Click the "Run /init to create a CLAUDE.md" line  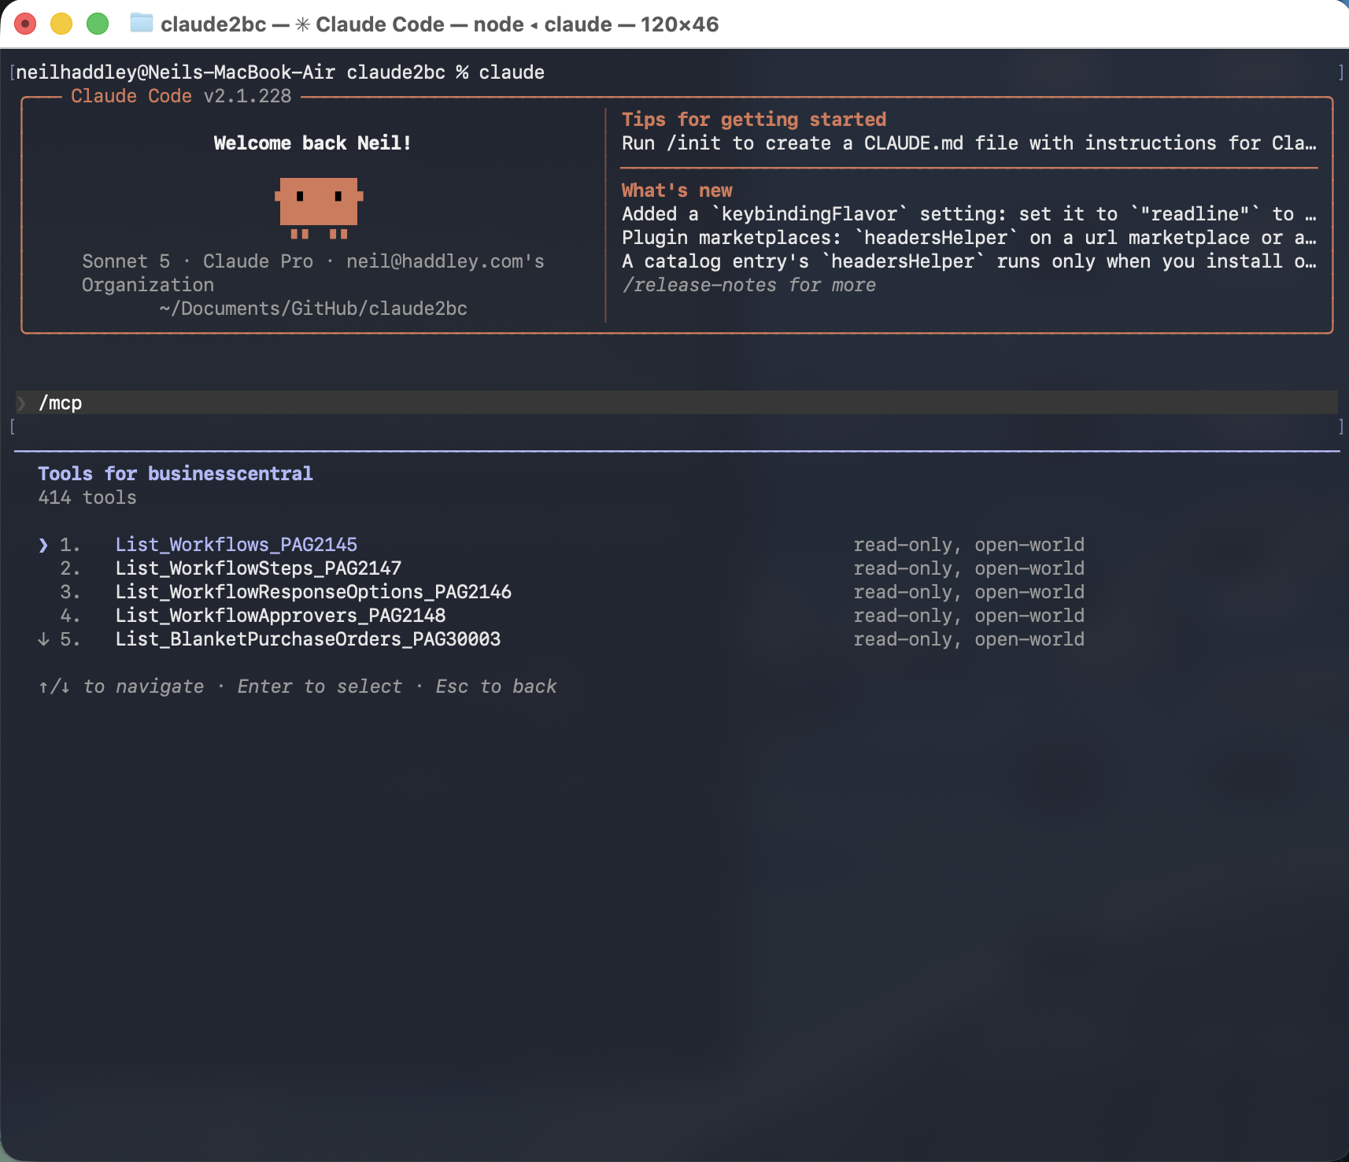[969, 143]
